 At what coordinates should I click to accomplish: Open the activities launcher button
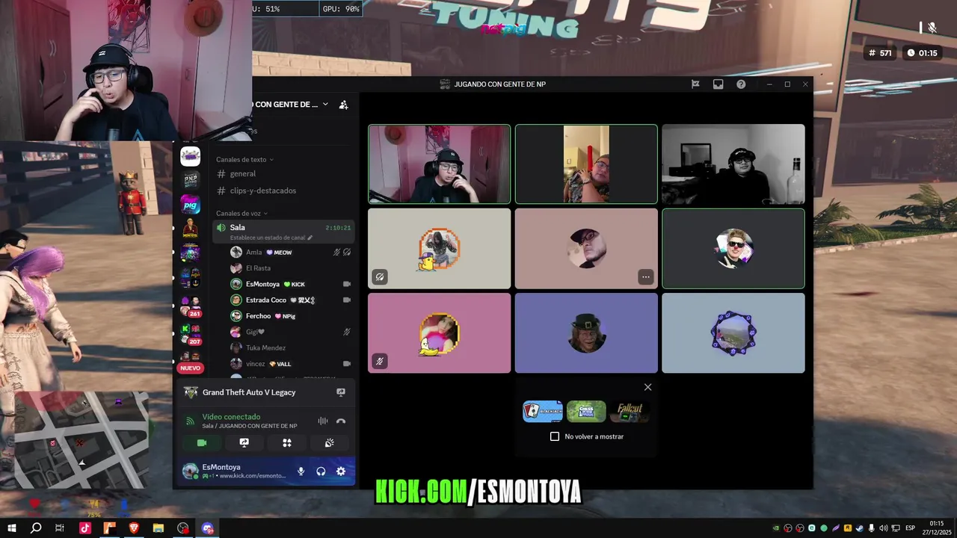[x=286, y=443]
